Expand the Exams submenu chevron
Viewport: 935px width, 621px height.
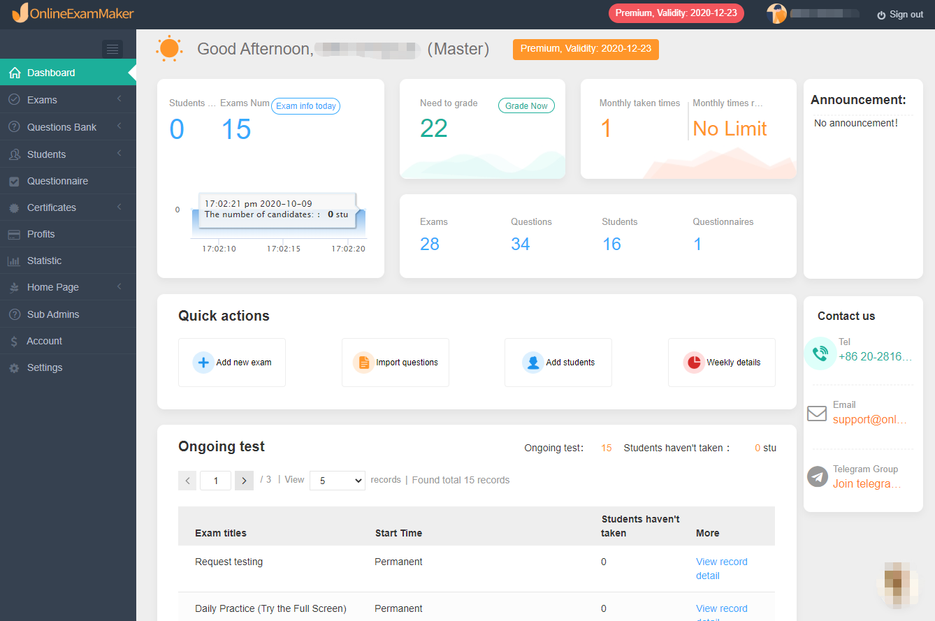pos(119,99)
